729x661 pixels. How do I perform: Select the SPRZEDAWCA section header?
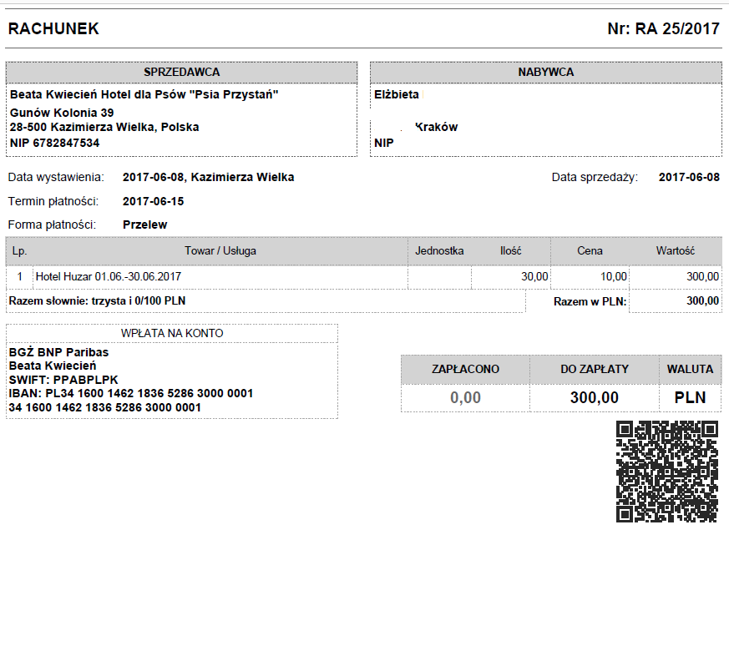point(181,73)
